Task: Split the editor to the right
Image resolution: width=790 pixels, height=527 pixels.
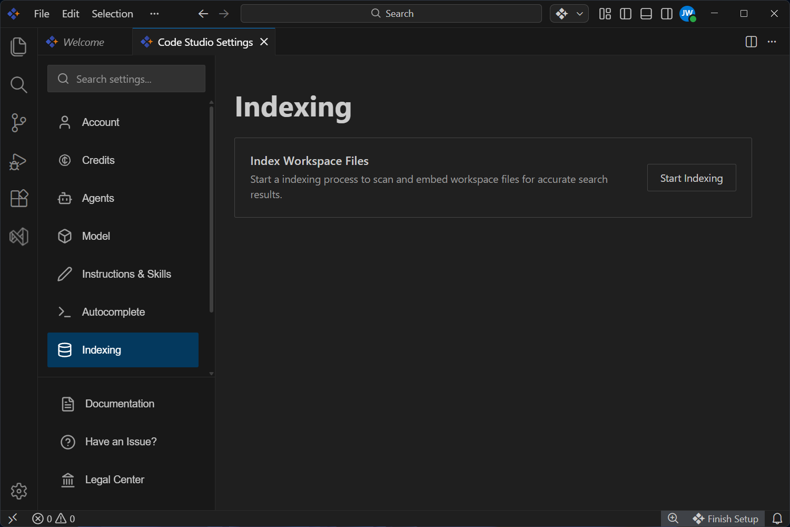Action: (752, 42)
